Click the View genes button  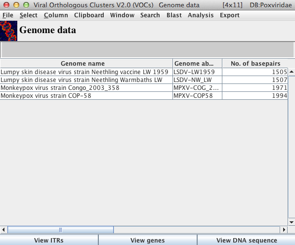coord(147,240)
